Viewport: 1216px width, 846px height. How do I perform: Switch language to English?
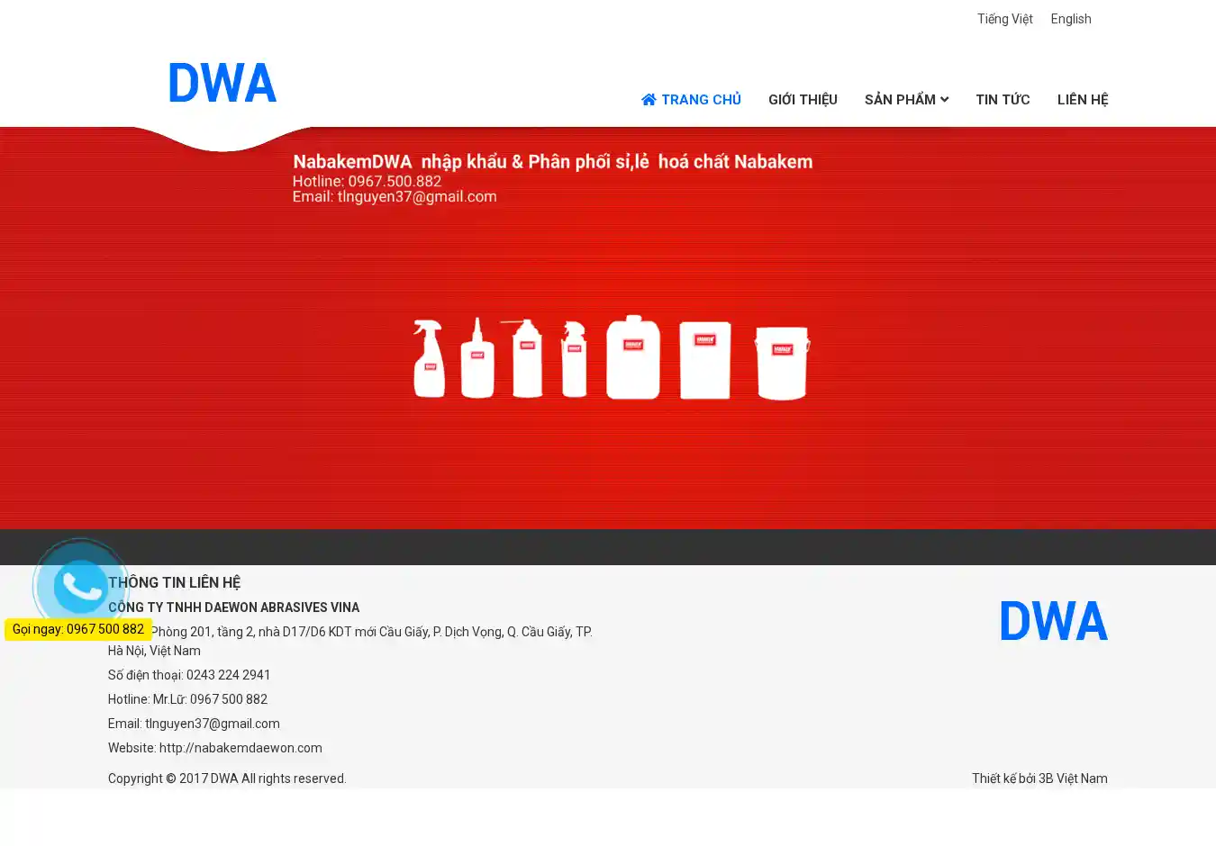pyautogui.click(x=1070, y=19)
